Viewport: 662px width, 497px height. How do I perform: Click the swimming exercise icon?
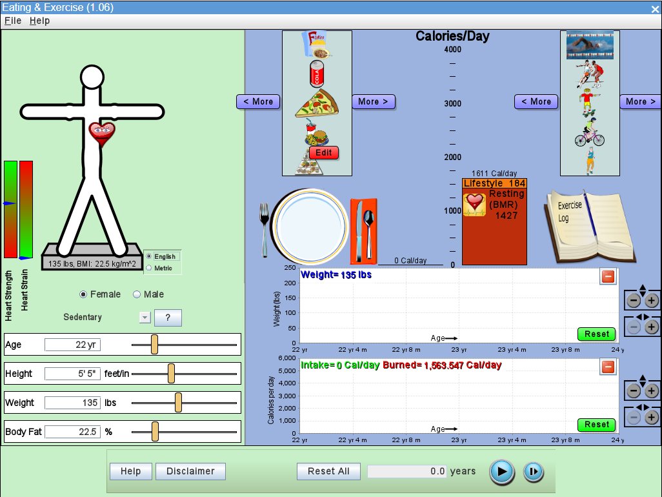click(589, 46)
